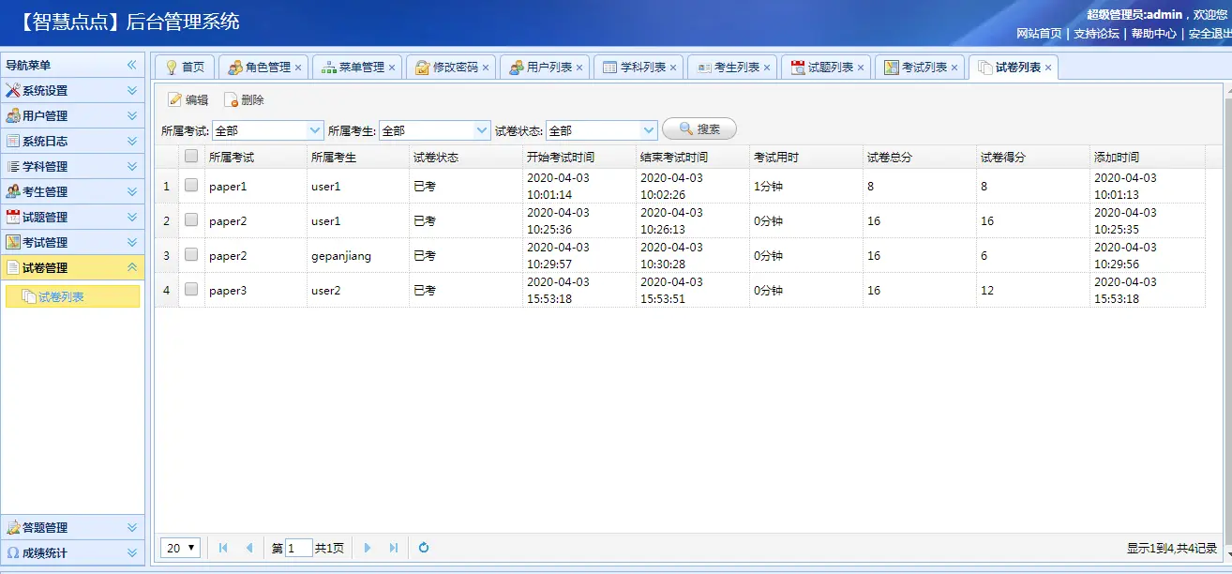Go to next page arrow icon
This screenshot has height=574, width=1232.
tap(368, 548)
